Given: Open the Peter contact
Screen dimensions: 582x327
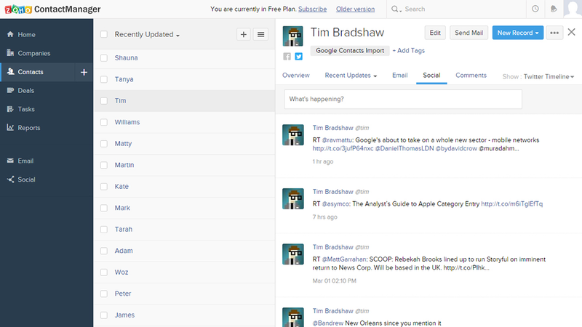Looking at the screenshot, I should click(123, 294).
